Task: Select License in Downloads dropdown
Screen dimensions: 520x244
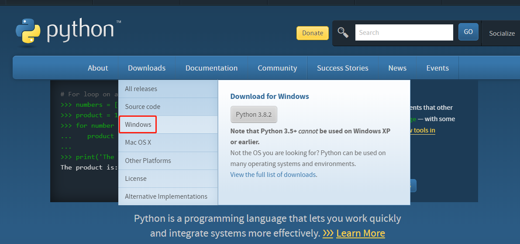Action: 168,179
